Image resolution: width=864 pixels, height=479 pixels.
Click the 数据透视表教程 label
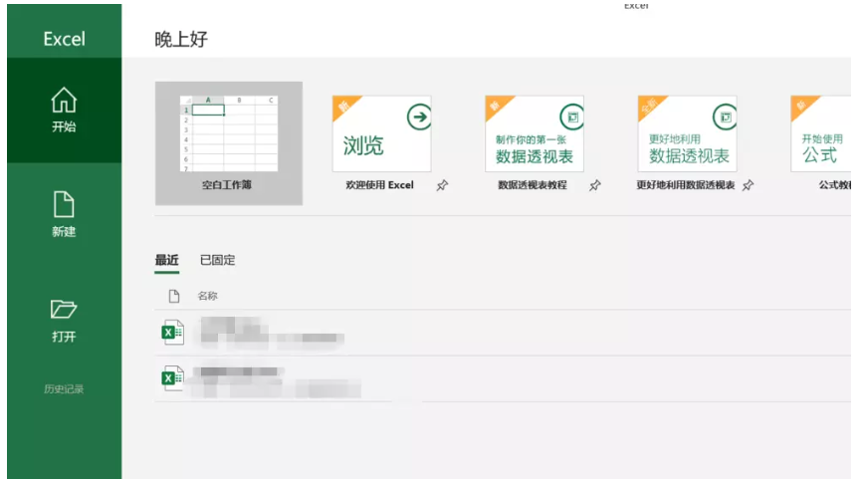point(533,185)
